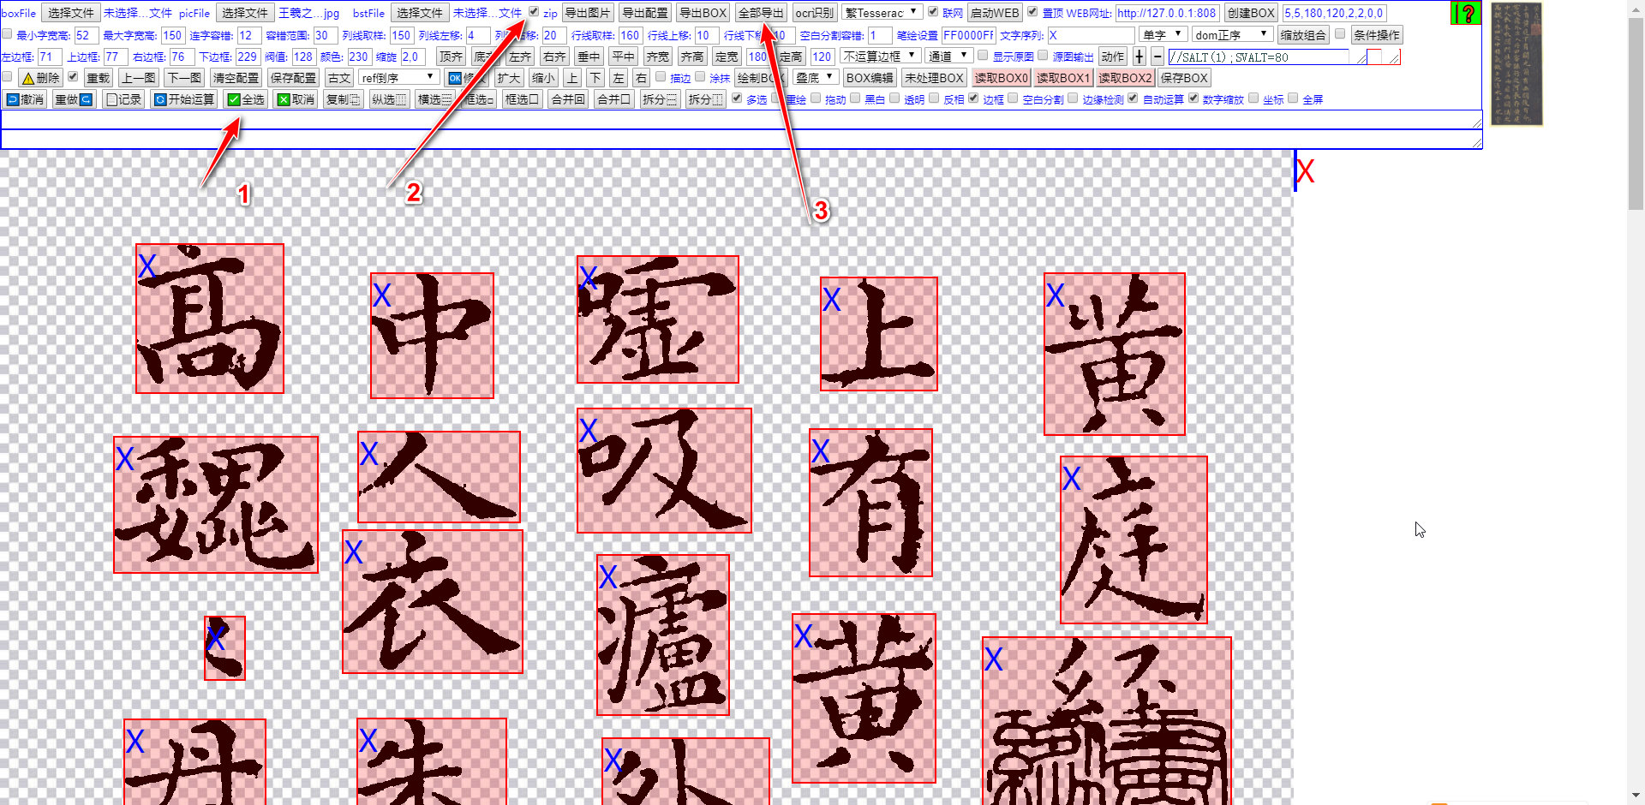Open the 不运算边框 dropdown
1645x805 pixels.
tap(880, 57)
